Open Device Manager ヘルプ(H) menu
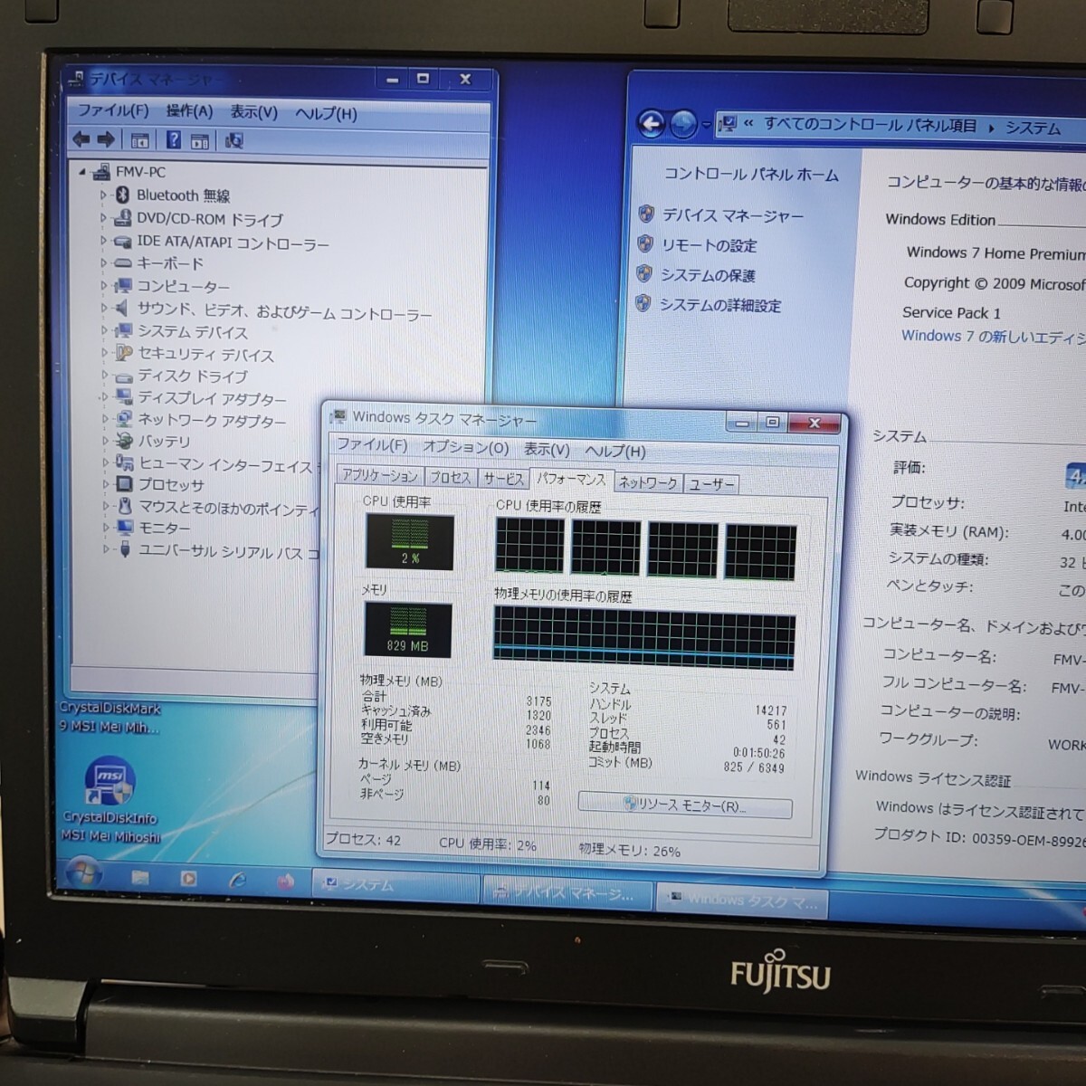The image size is (1086, 1086). (326, 114)
